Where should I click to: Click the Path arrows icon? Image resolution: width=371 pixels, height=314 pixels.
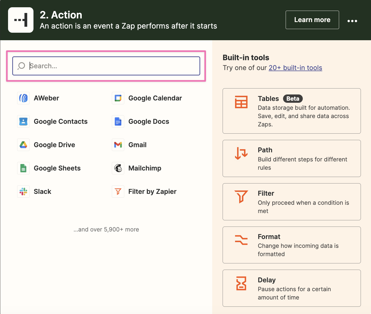pos(241,153)
